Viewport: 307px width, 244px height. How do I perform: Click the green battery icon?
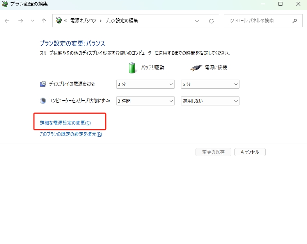point(132,68)
